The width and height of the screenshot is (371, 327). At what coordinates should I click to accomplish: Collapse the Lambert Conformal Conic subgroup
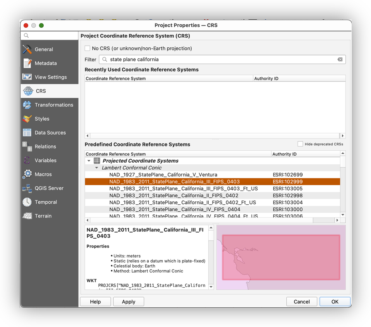[97, 168]
